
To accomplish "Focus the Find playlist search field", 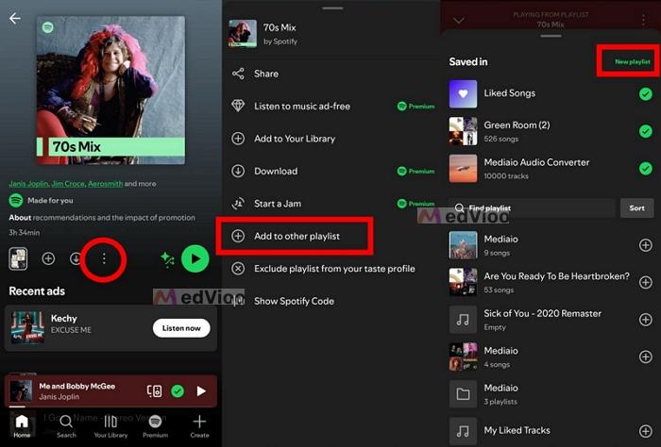I will click(x=532, y=207).
